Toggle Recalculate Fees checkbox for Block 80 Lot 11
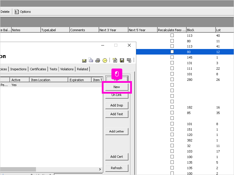Image resolution: width=234 pixels, height=175 pixels. pyautogui.click(x=172, y=41)
